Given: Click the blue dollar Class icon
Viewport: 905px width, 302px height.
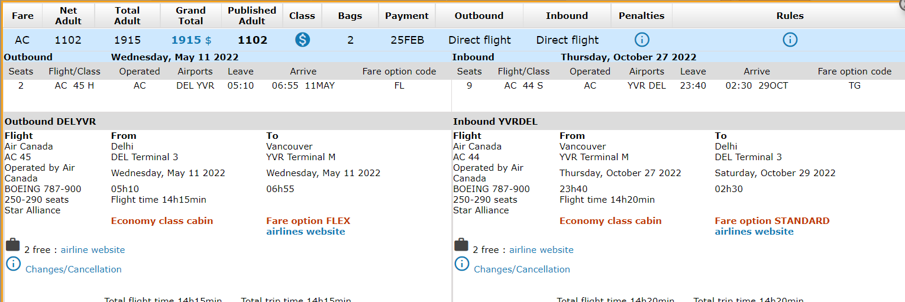Looking at the screenshot, I should (302, 40).
